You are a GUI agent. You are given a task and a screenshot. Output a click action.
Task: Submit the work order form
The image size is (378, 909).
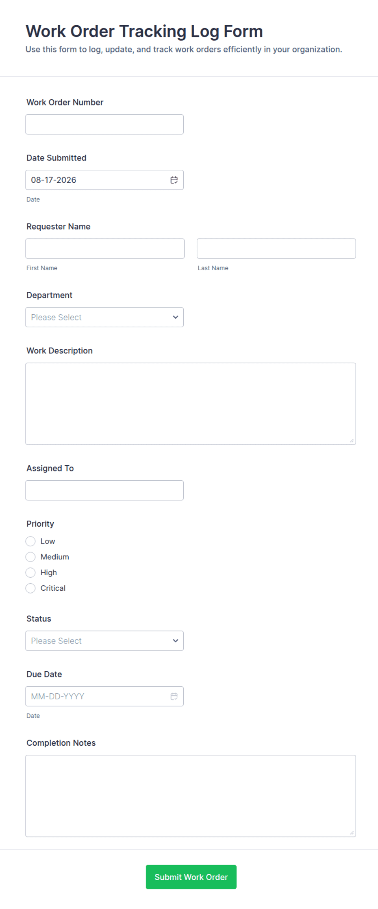191,877
